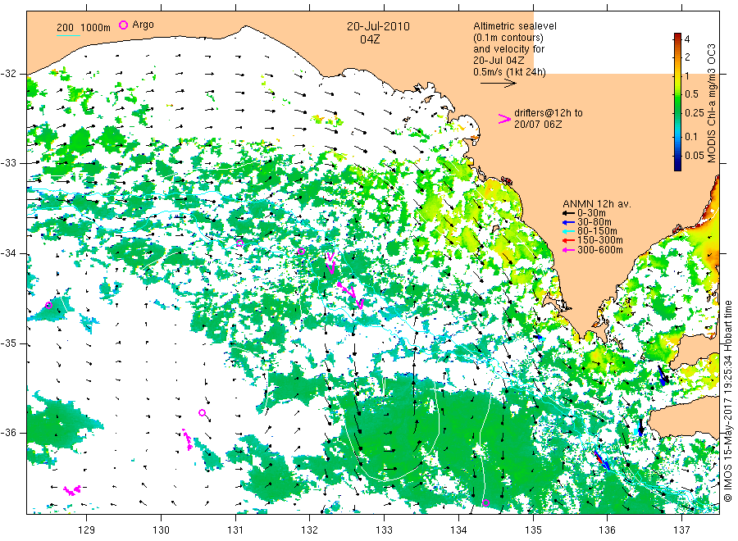
Task: Click the blue 30-80m ANMN legend arrow
Action: [568, 222]
